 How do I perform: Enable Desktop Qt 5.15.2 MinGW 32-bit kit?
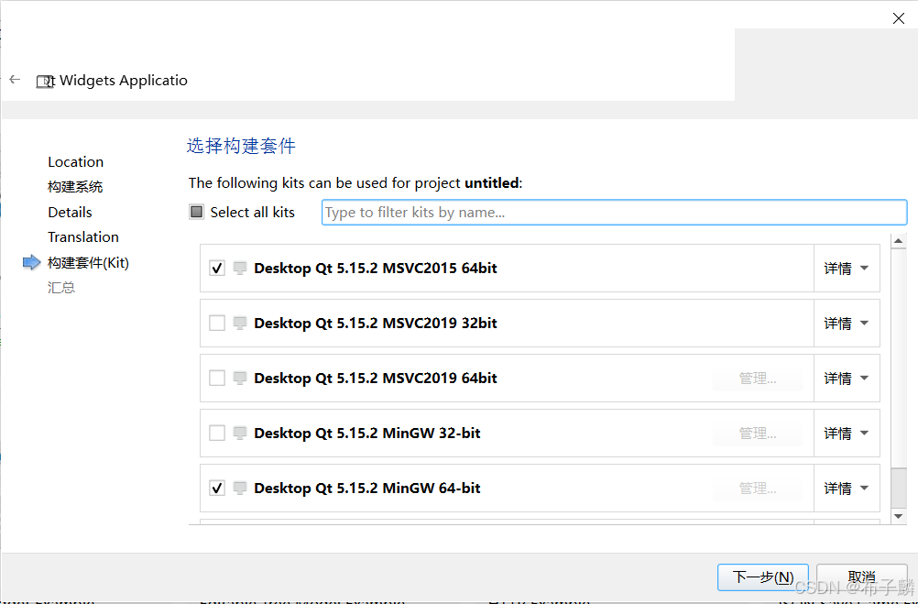click(217, 434)
